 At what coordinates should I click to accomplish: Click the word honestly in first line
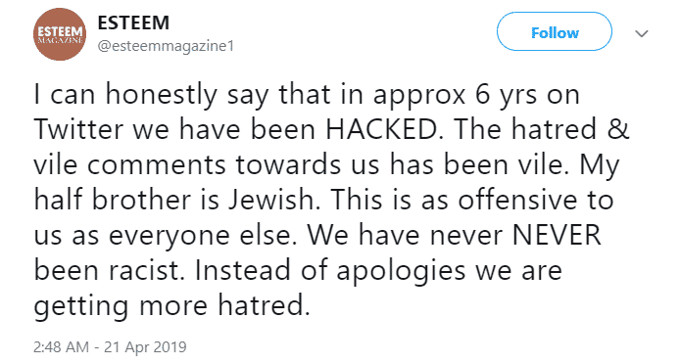click(x=162, y=96)
